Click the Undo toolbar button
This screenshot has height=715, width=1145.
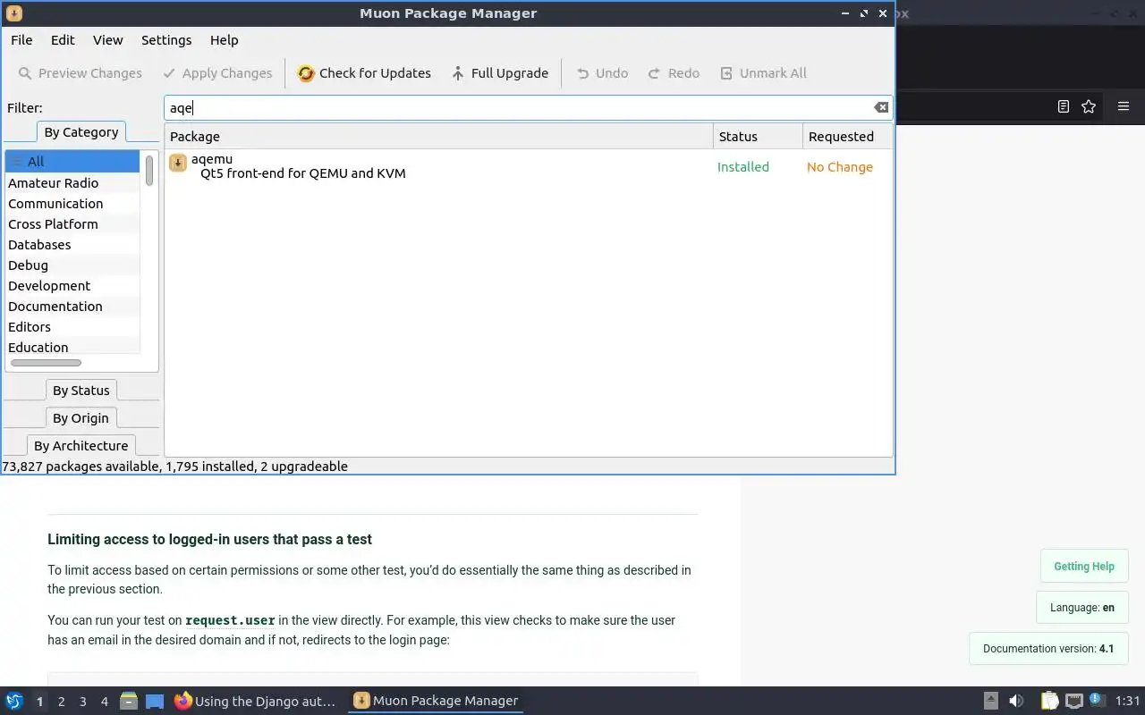tap(602, 73)
